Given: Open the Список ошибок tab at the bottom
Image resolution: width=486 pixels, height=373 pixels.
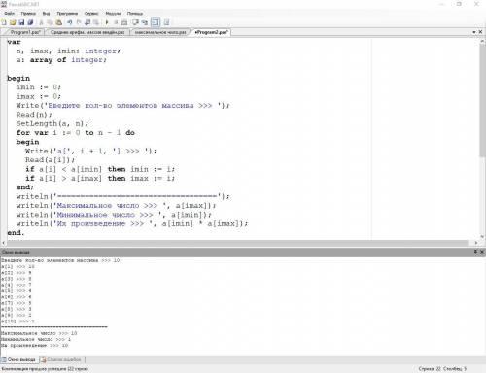Looking at the screenshot, I should click(x=61, y=359).
